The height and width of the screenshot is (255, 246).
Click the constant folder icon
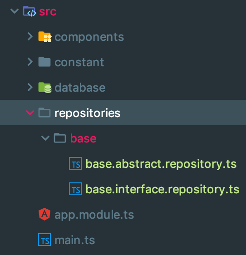click(44, 62)
